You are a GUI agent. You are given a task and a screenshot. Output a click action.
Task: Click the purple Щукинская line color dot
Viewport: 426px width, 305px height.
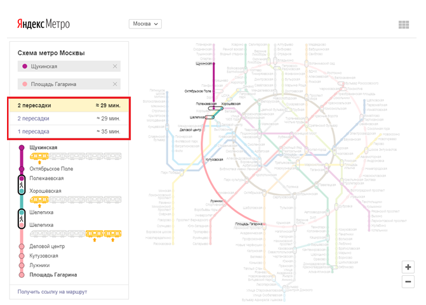point(25,66)
